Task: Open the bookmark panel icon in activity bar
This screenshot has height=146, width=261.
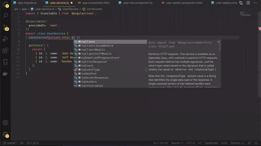Action: pos(5,62)
